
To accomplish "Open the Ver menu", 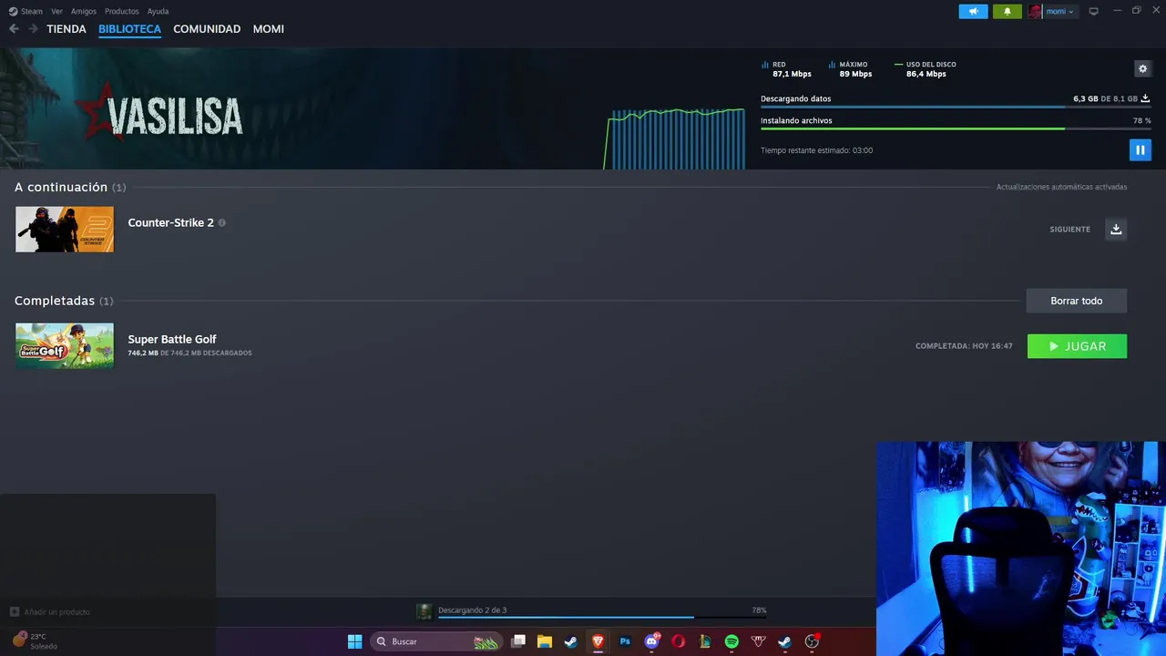I will 56,11.
